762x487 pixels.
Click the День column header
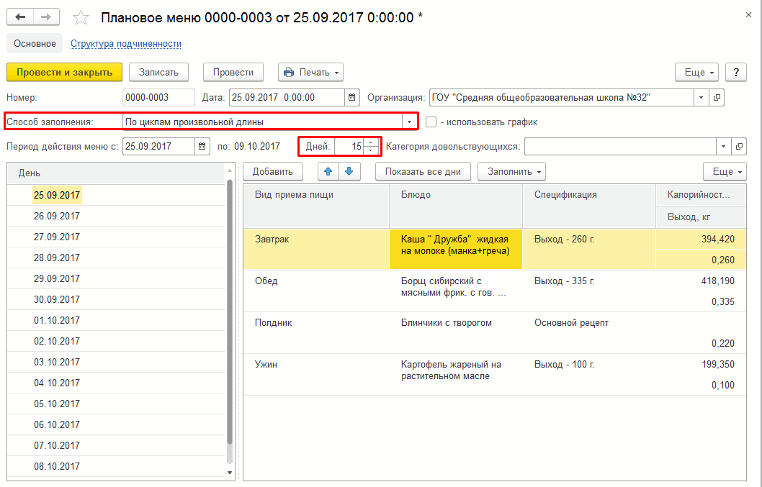pyautogui.click(x=116, y=173)
